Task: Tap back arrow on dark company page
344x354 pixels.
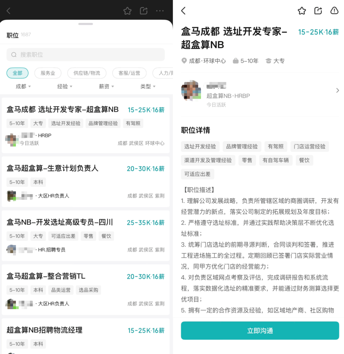Action: click(x=9, y=11)
